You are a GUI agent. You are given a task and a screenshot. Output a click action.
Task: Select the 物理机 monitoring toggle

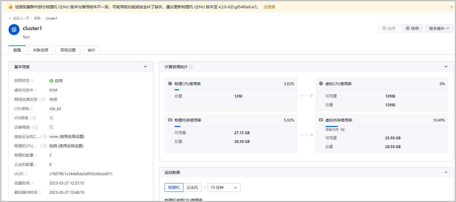click(x=174, y=188)
